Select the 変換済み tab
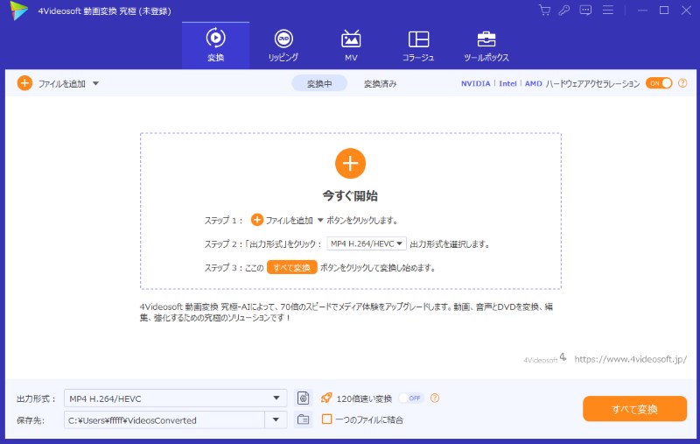 pyautogui.click(x=380, y=83)
